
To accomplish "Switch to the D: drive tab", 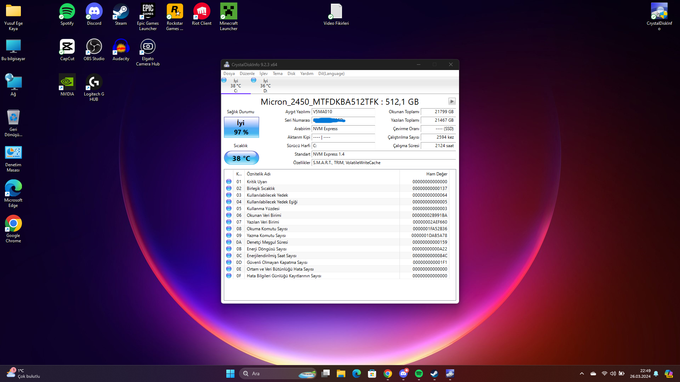I will [265, 86].
